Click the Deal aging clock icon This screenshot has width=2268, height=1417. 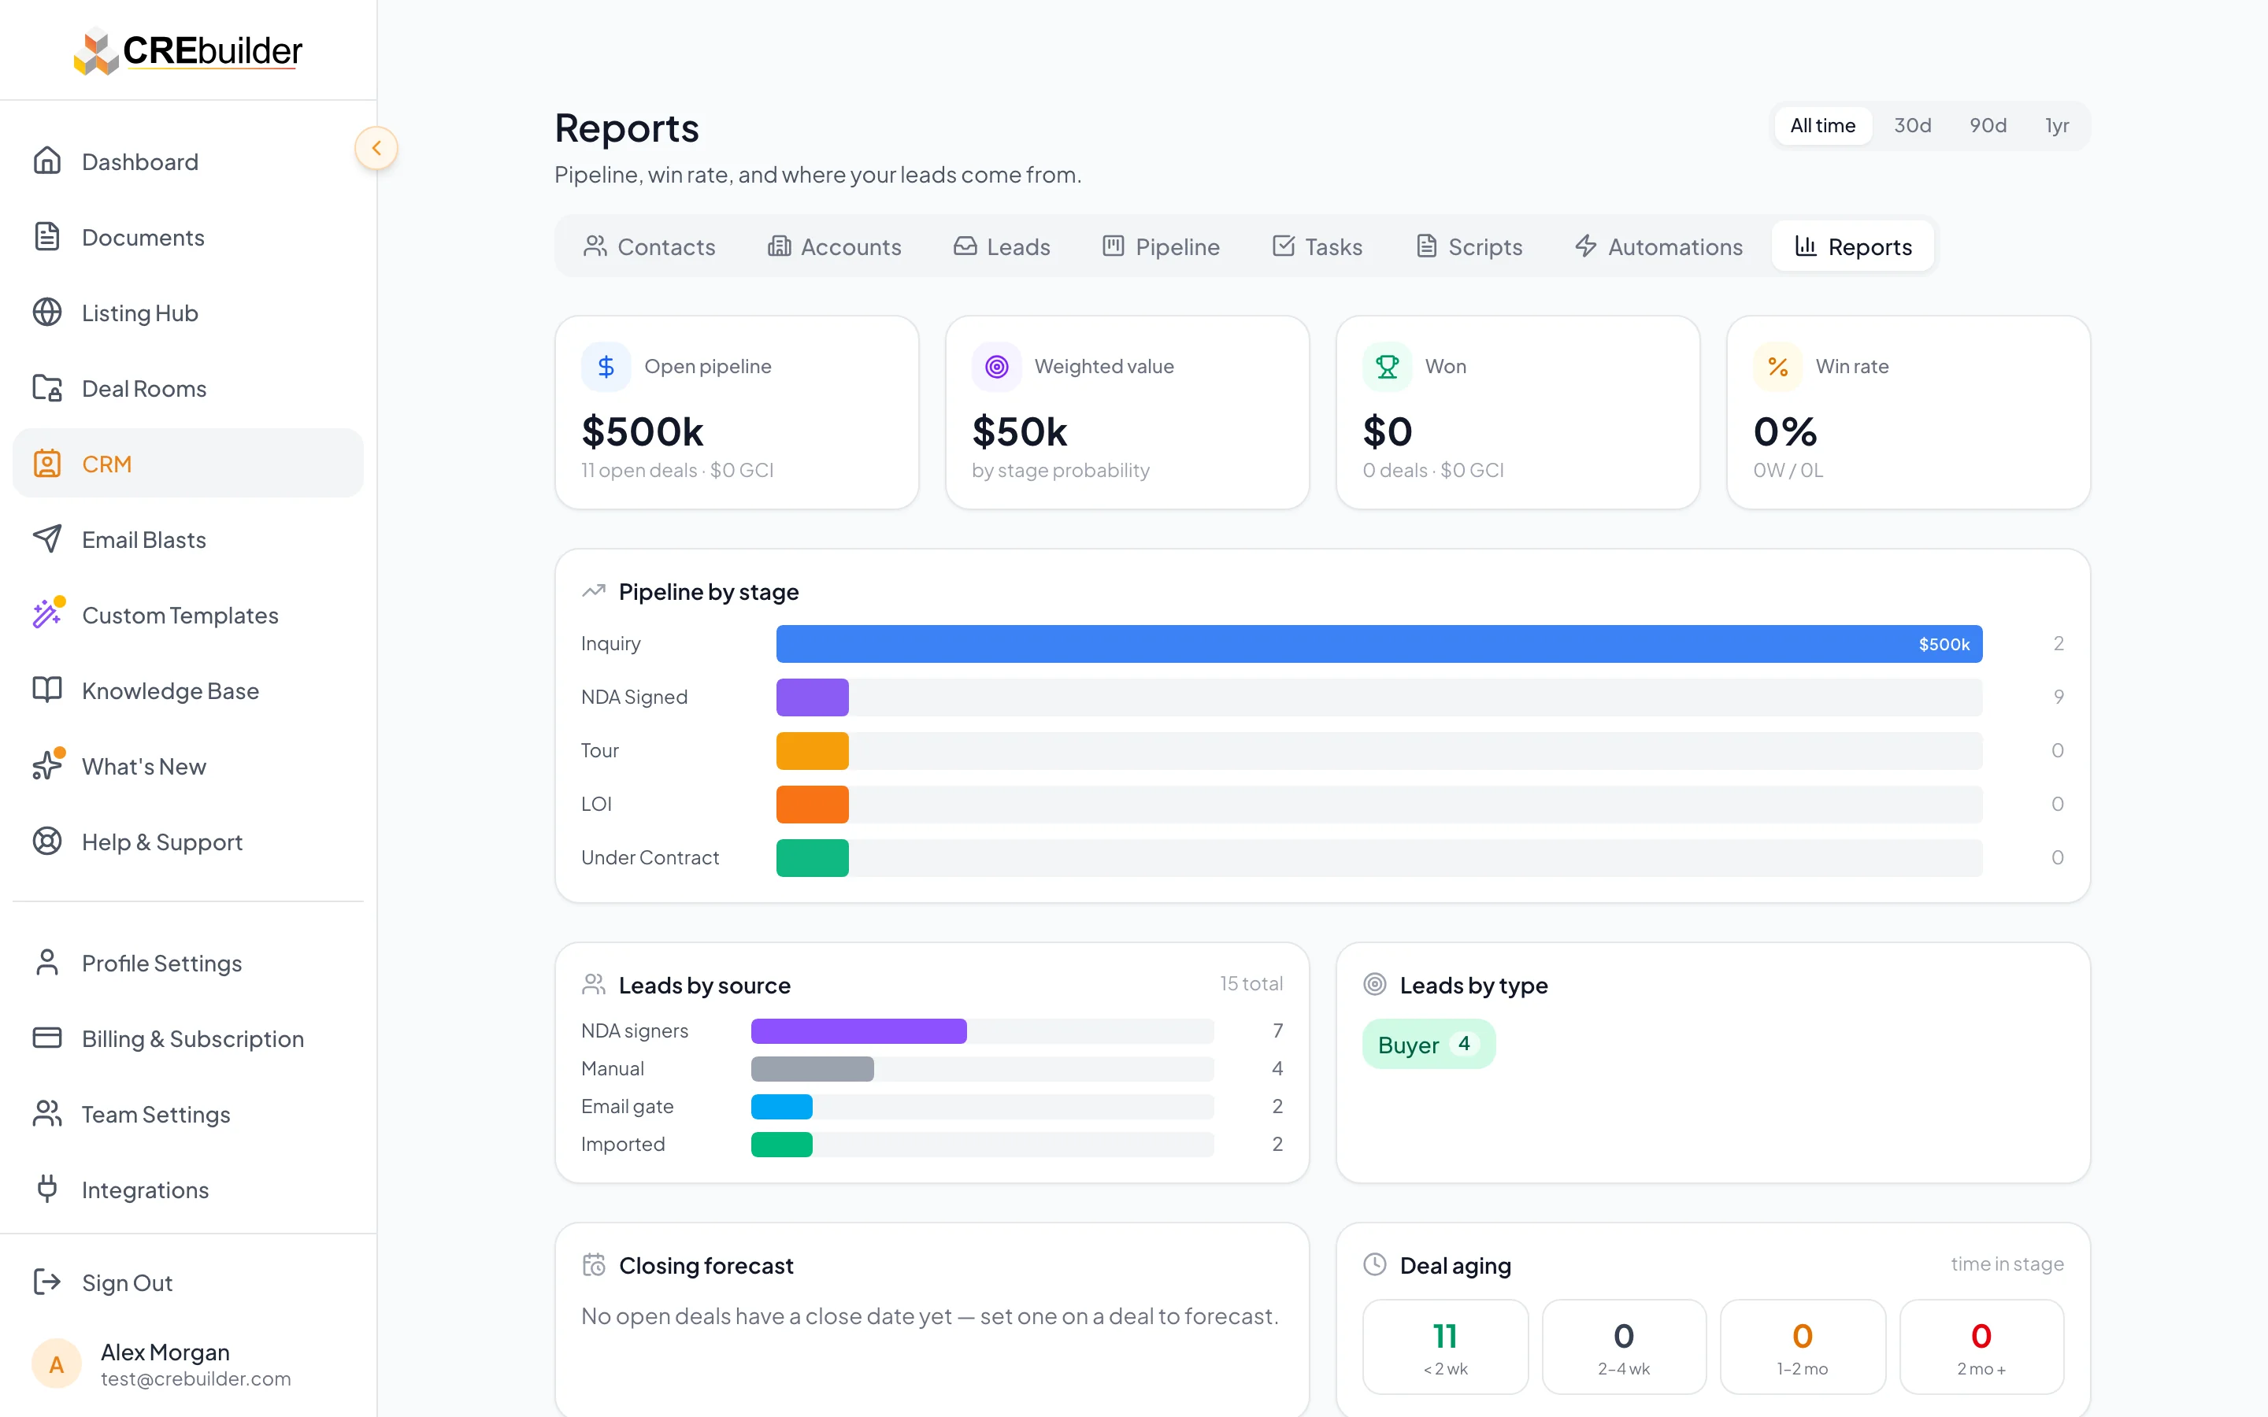click(x=1375, y=1264)
